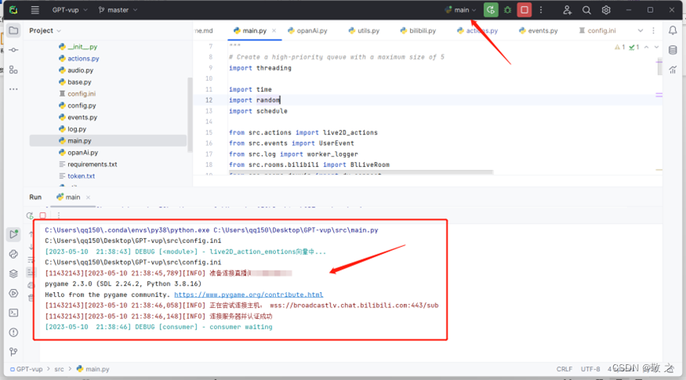Screen dimensions: 686x380
Task: Open more actions menu in title bar
Action: click(x=541, y=9)
